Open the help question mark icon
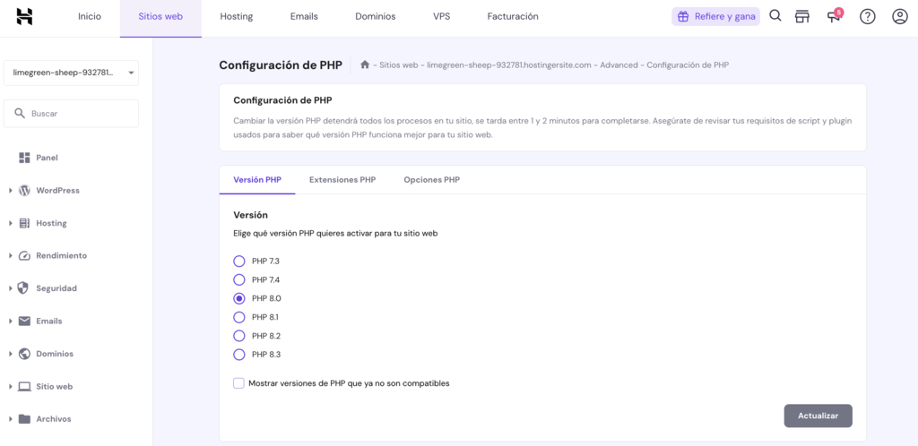 (867, 16)
